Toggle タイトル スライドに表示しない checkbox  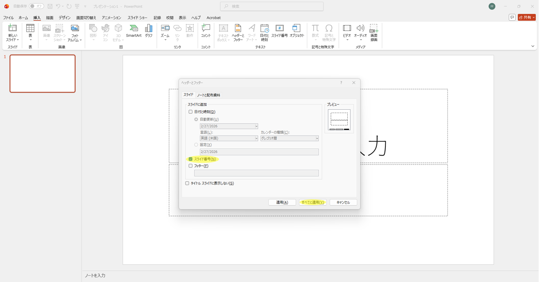(187, 183)
